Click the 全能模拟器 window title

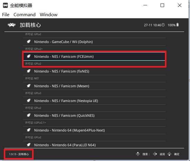[x=21, y=6]
